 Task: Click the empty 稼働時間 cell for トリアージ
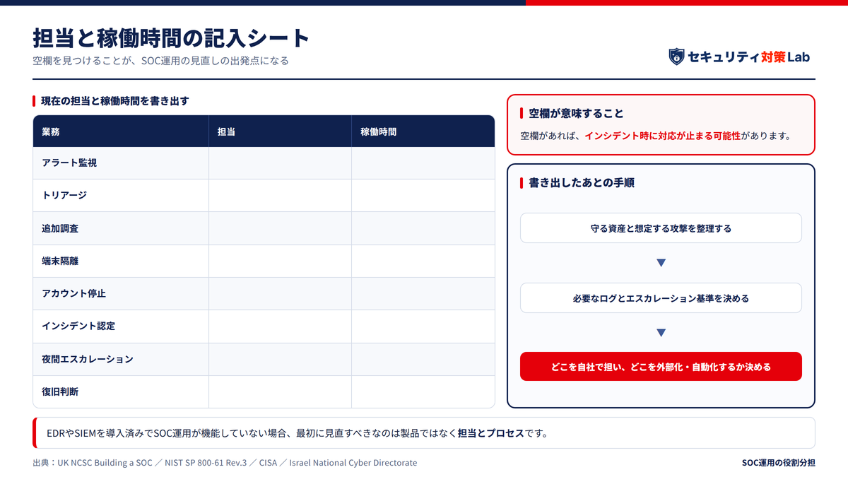pyautogui.click(x=423, y=196)
